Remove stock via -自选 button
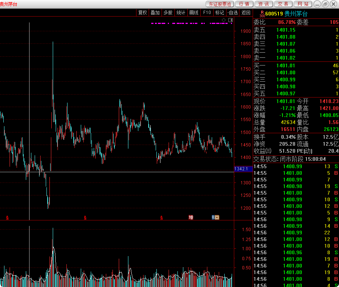The height and width of the screenshot is (287, 339). tap(233, 13)
